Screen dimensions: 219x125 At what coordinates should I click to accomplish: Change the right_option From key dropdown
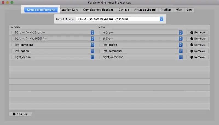click(53, 57)
